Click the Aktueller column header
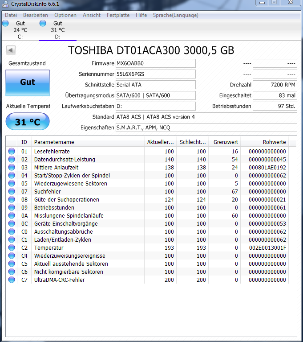The image size is (303, 342). tap(161, 142)
